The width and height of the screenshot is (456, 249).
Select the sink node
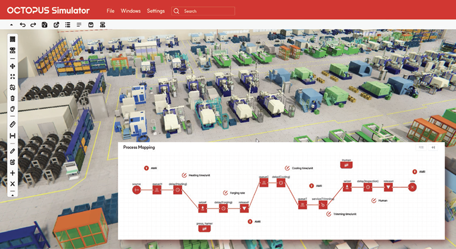(412, 187)
